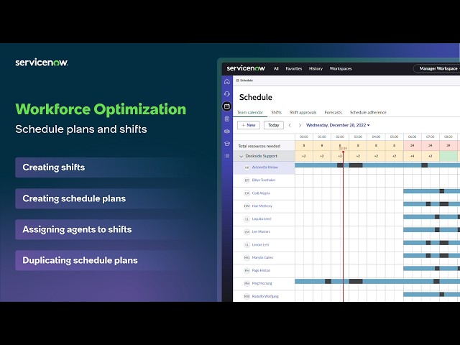460x345 pixels.
Task: Click the HM avatar in agent list
Action: (x=247, y=206)
